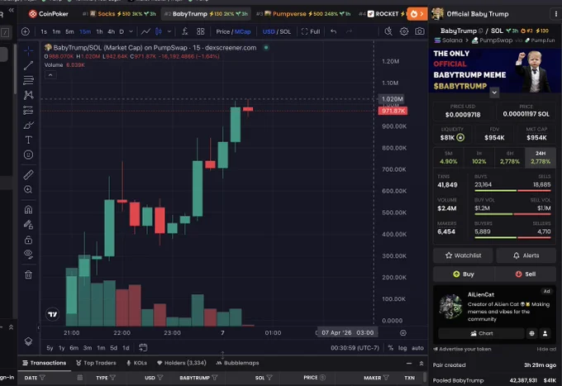Image resolution: width=562 pixels, height=386 pixels.
Task: Open the quick search icon
Action: pyautogui.click(x=388, y=31)
